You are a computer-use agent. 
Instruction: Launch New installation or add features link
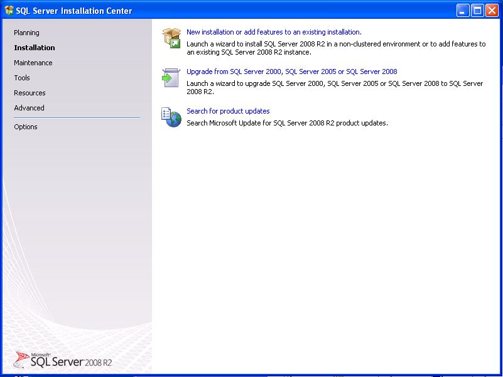pos(274,32)
